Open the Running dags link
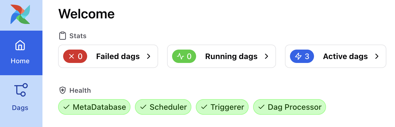Screen dimensions: 395x127 coord(231,57)
